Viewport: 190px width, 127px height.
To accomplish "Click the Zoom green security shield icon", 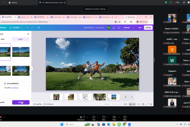I will [166, 3].
